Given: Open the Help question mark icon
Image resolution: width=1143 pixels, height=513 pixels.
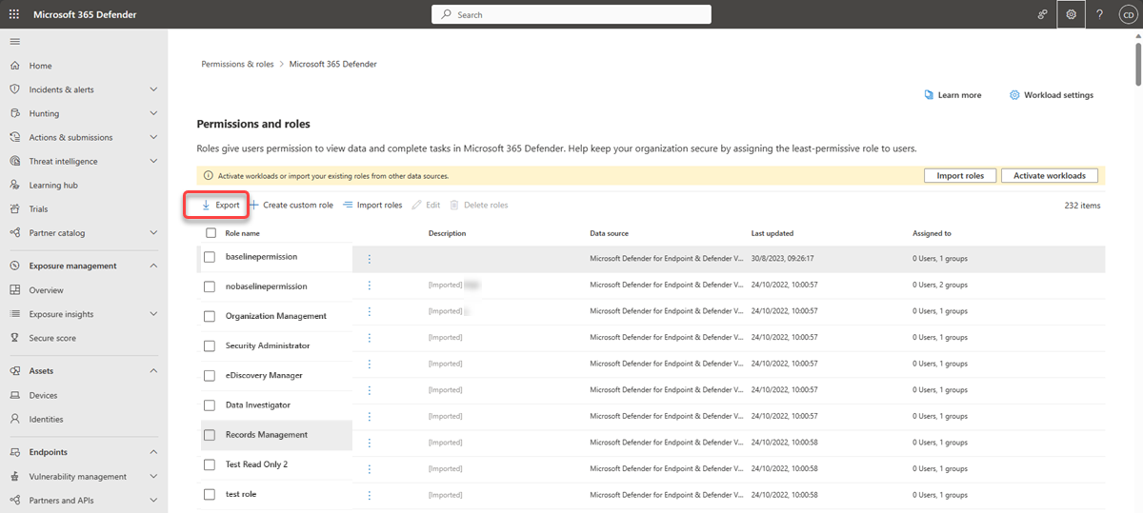Looking at the screenshot, I should 1099,14.
